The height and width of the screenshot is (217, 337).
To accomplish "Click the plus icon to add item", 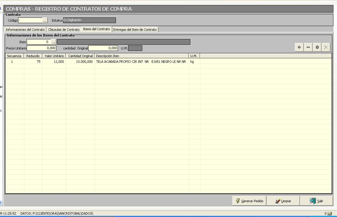I will [x=299, y=47].
